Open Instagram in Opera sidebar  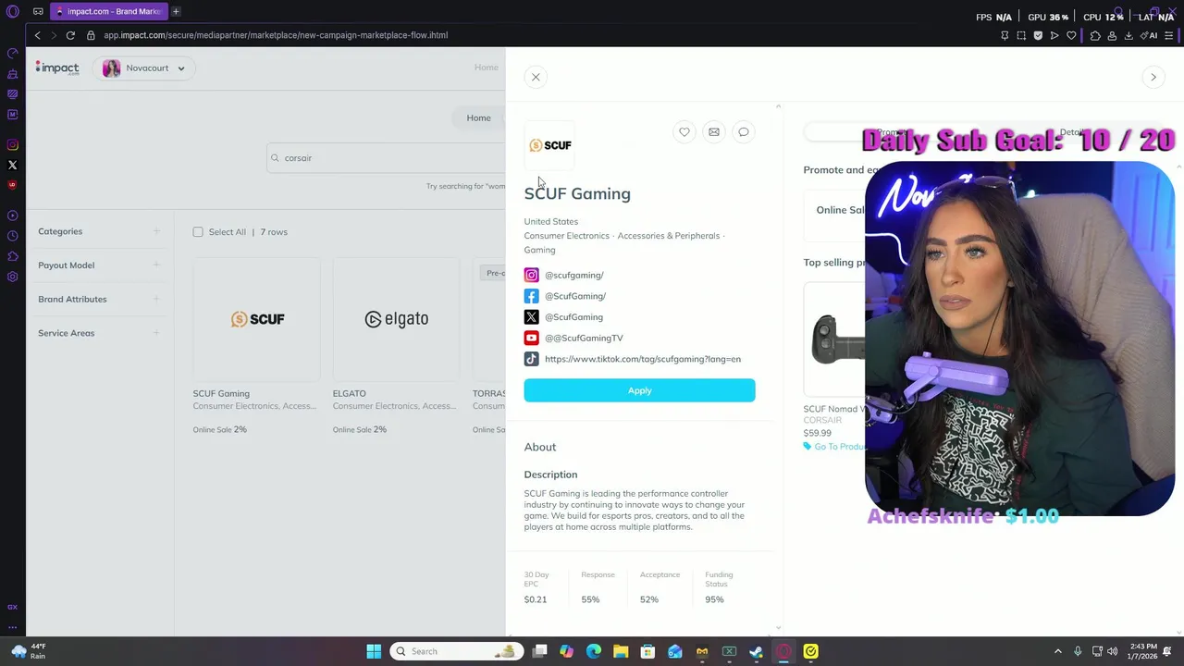pyautogui.click(x=13, y=144)
